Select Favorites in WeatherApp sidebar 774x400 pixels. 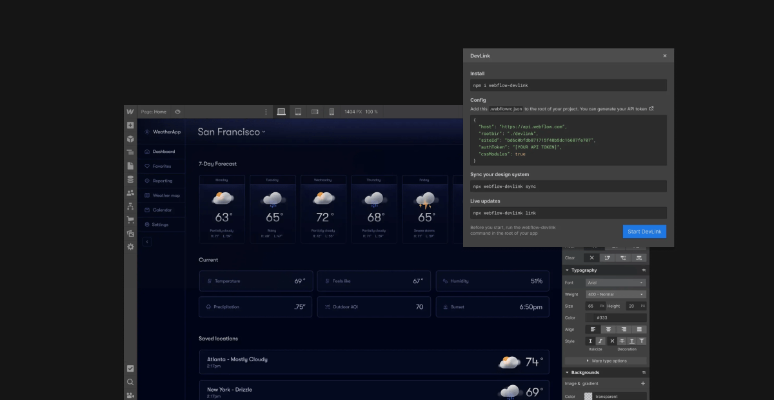pos(161,166)
